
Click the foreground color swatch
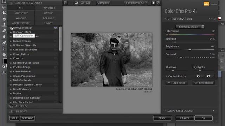(5, 61)
